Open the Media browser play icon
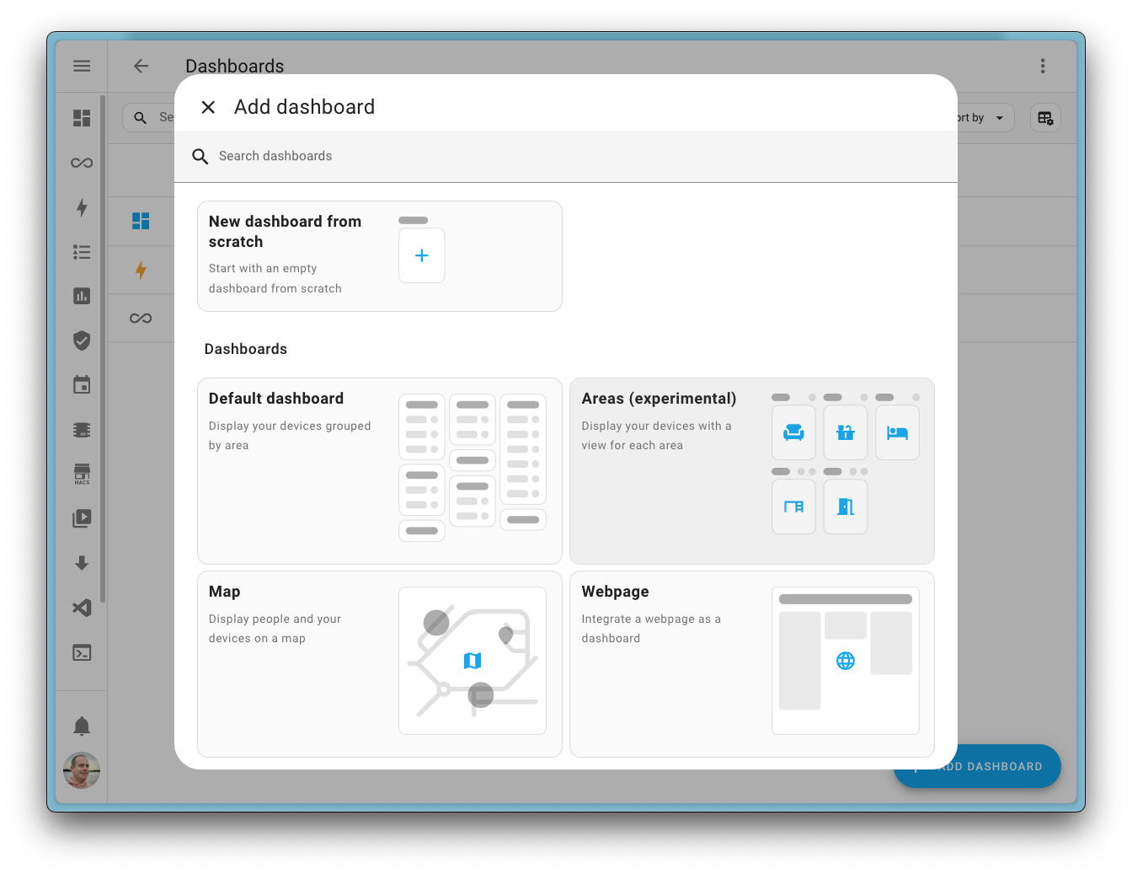This screenshot has width=1132, height=874. point(81,517)
